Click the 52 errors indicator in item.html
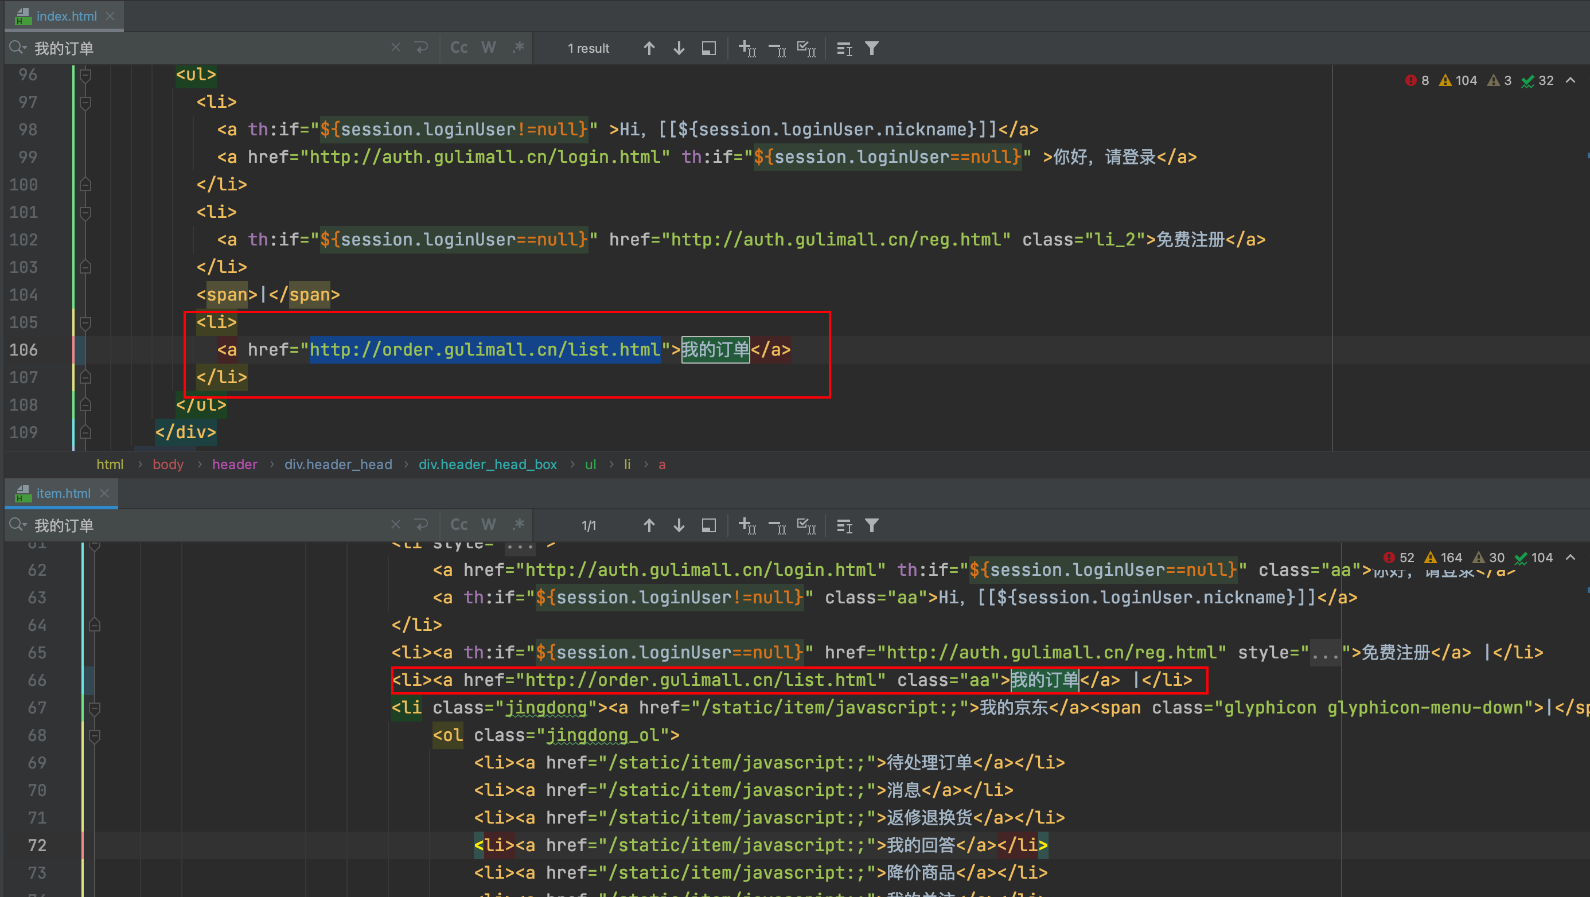Screen dimensions: 1590x897 (1398, 557)
